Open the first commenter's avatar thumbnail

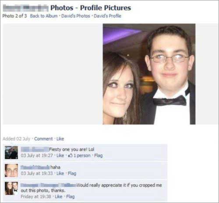[11, 153]
